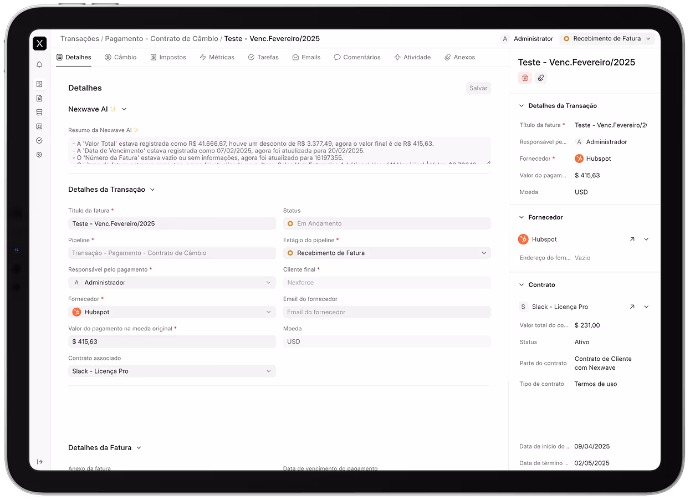
Task: Collapse the Detalhes da Fatura section
Action: [x=139, y=448]
